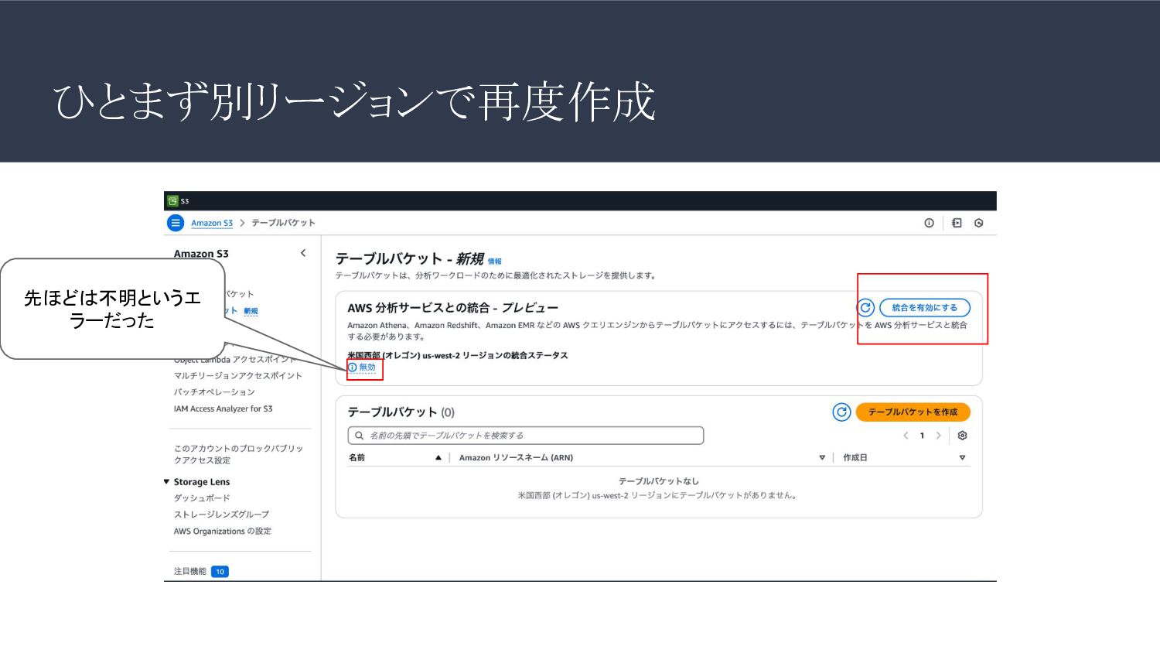
Task: Click the table bucket search field
Action: tap(526, 436)
